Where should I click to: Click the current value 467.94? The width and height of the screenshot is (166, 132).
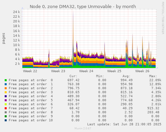[73, 100]
